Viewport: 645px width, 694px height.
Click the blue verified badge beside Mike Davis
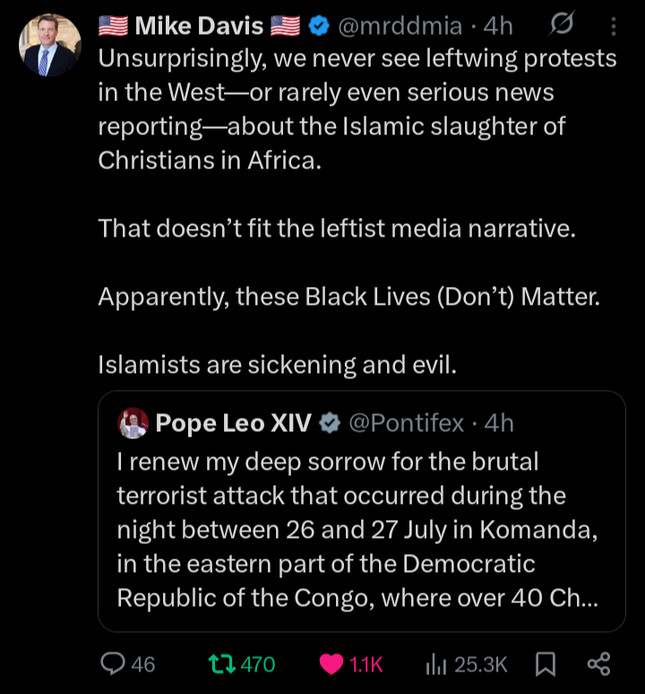click(x=317, y=27)
